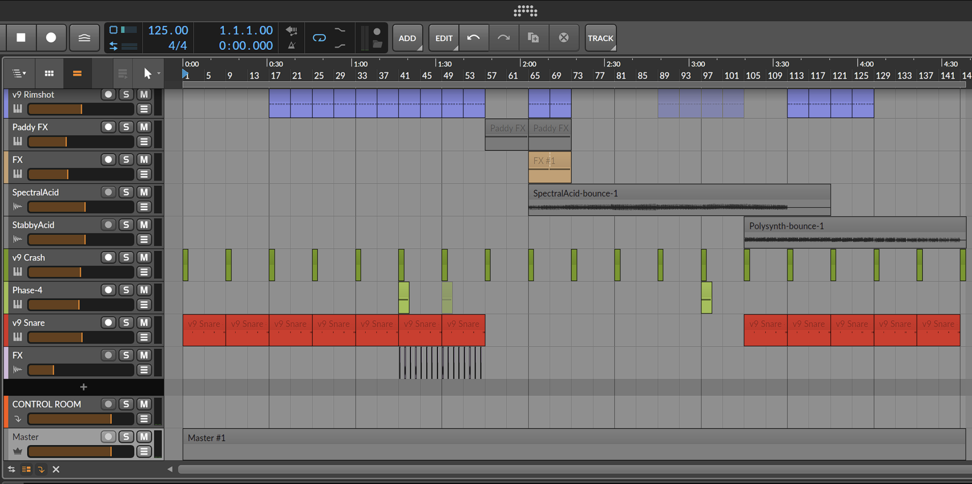Arm record on v9 Rimshot track
The width and height of the screenshot is (972, 484).
coord(108,95)
